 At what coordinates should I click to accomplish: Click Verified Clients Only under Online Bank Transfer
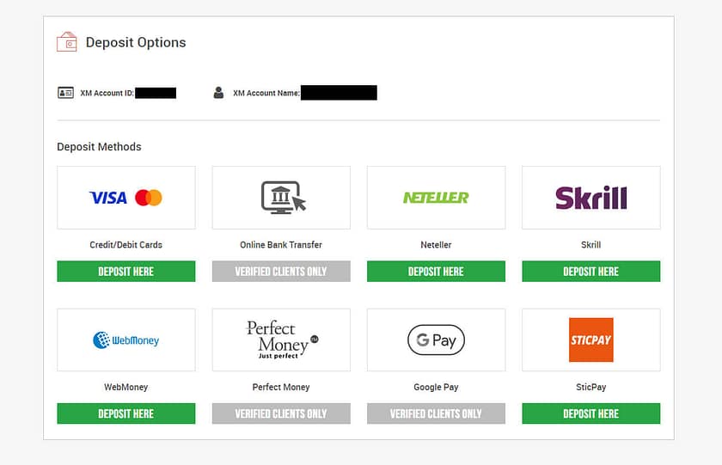[x=281, y=272]
